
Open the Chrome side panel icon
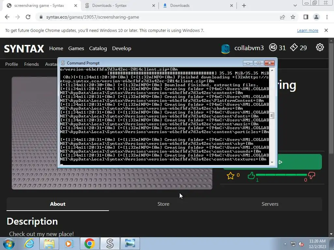pos(306,17)
